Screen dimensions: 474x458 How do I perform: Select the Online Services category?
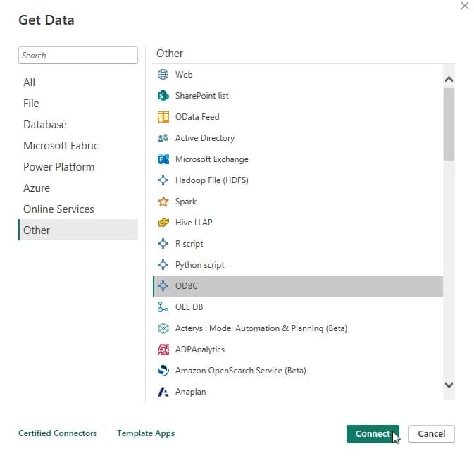(78, 209)
